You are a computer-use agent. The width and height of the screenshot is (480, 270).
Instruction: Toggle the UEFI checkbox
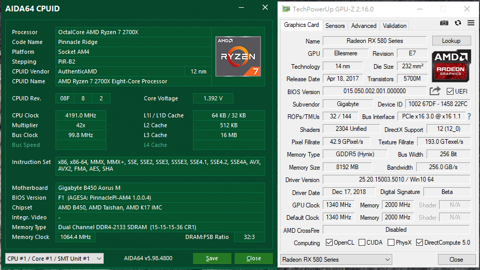[450, 91]
